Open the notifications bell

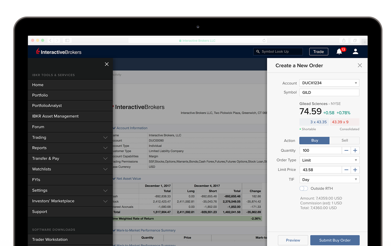339,52
